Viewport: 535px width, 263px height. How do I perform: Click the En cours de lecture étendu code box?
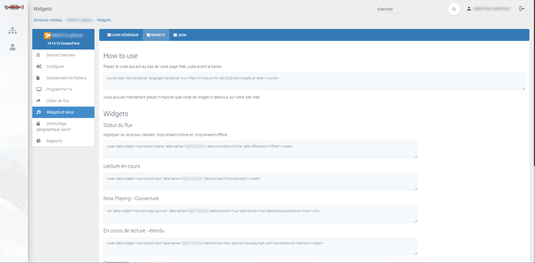(x=260, y=246)
